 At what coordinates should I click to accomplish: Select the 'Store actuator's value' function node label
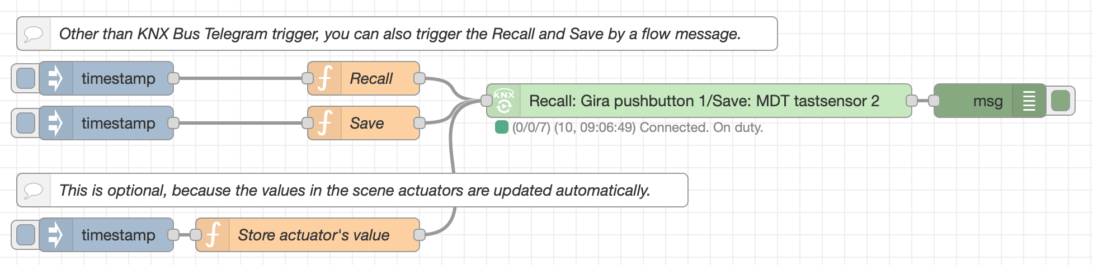(313, 235)
